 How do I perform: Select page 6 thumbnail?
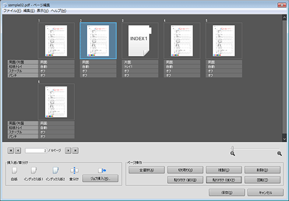point(56,102)
